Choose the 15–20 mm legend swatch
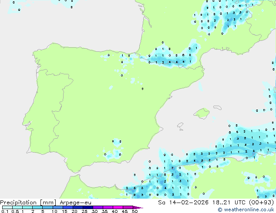The width and height of the screenshot is (276, 213). (x=67, y=207)
